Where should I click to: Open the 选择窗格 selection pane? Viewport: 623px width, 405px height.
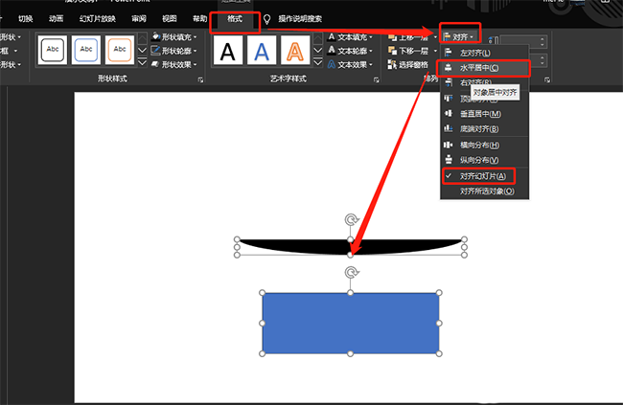click(x=408, y=64)
